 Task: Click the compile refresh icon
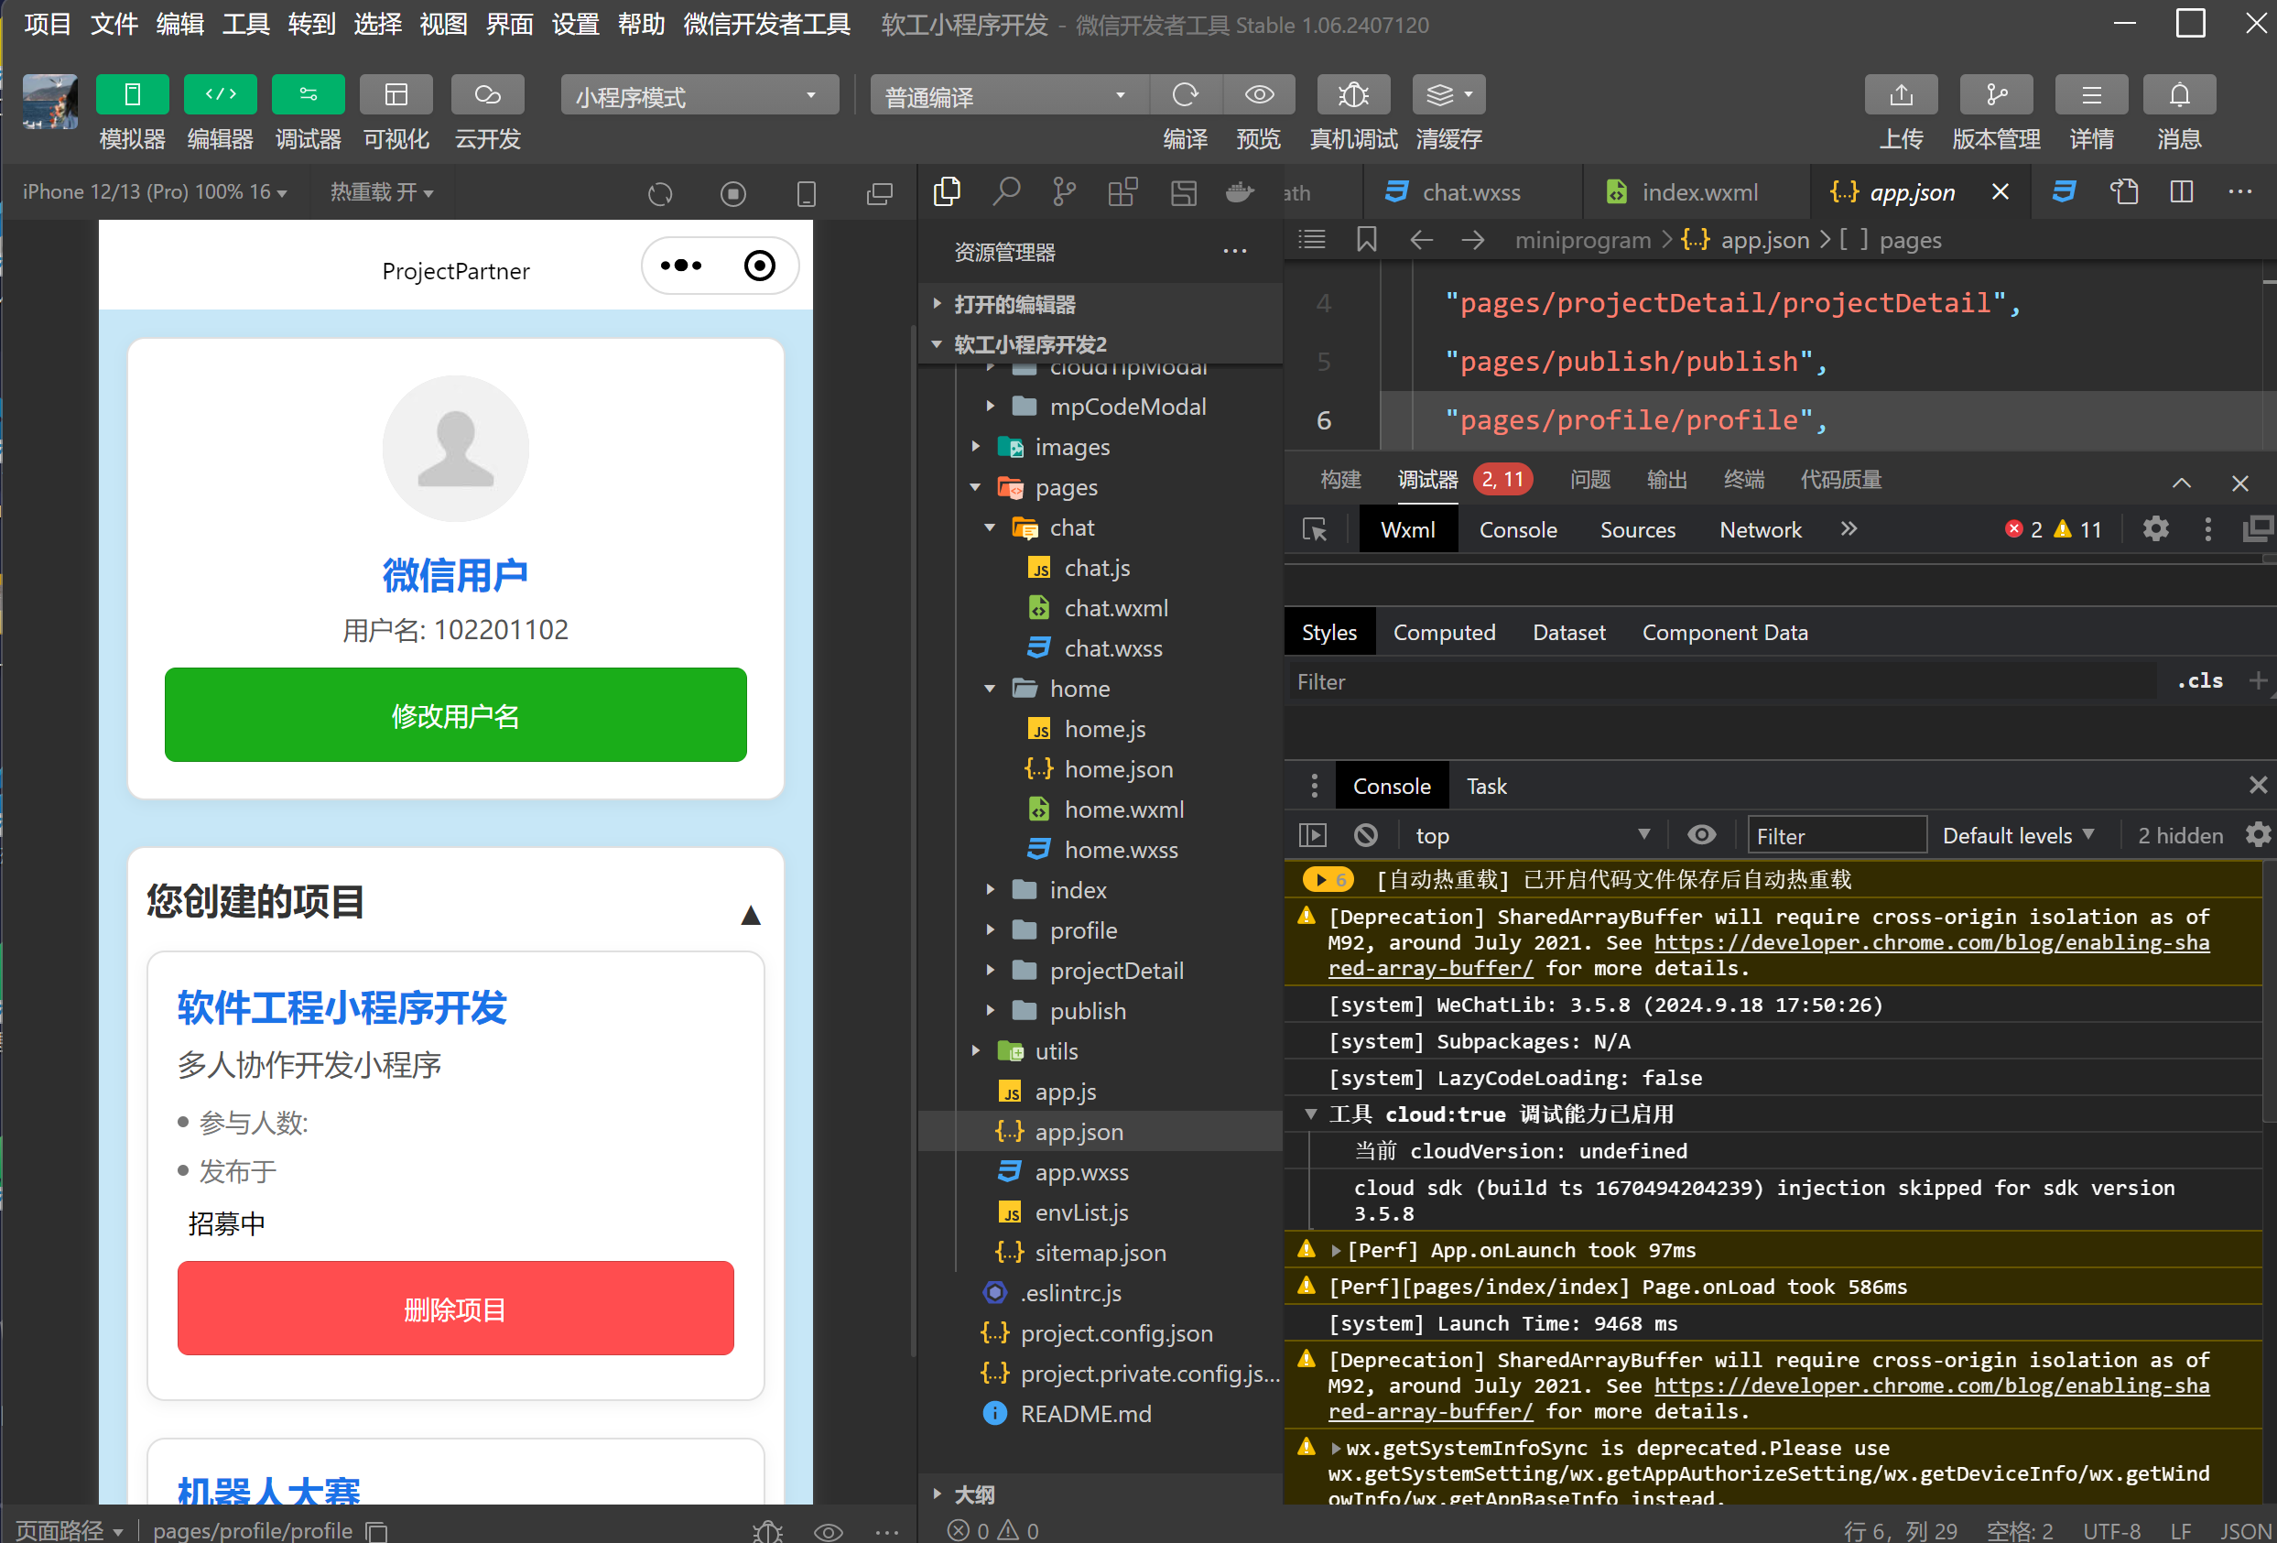[1185, 95]
